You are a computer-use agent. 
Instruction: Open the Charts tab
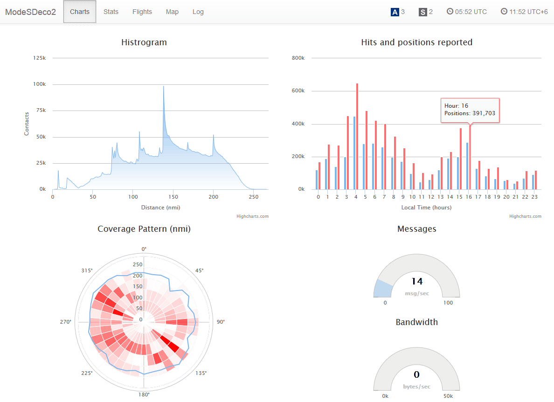tap(80, 12)
